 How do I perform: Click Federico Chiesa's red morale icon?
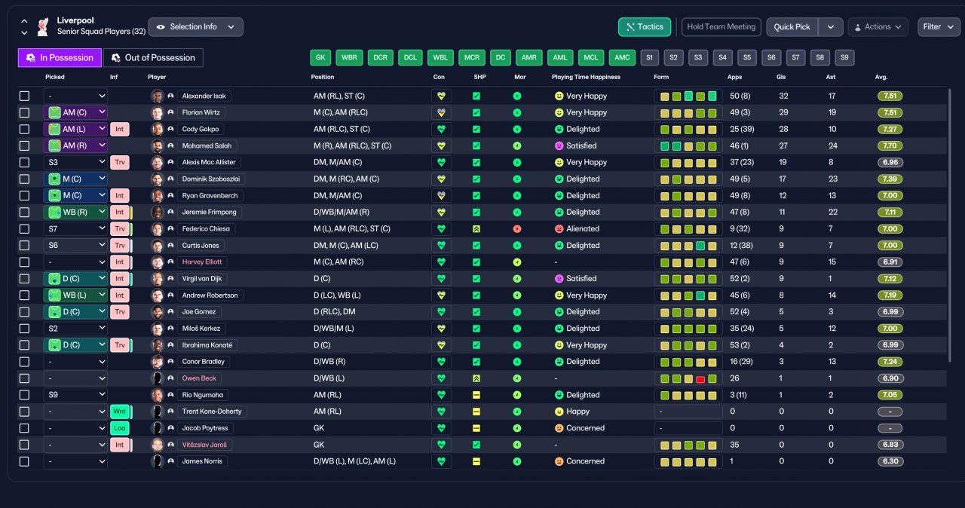tap(517, 229)
